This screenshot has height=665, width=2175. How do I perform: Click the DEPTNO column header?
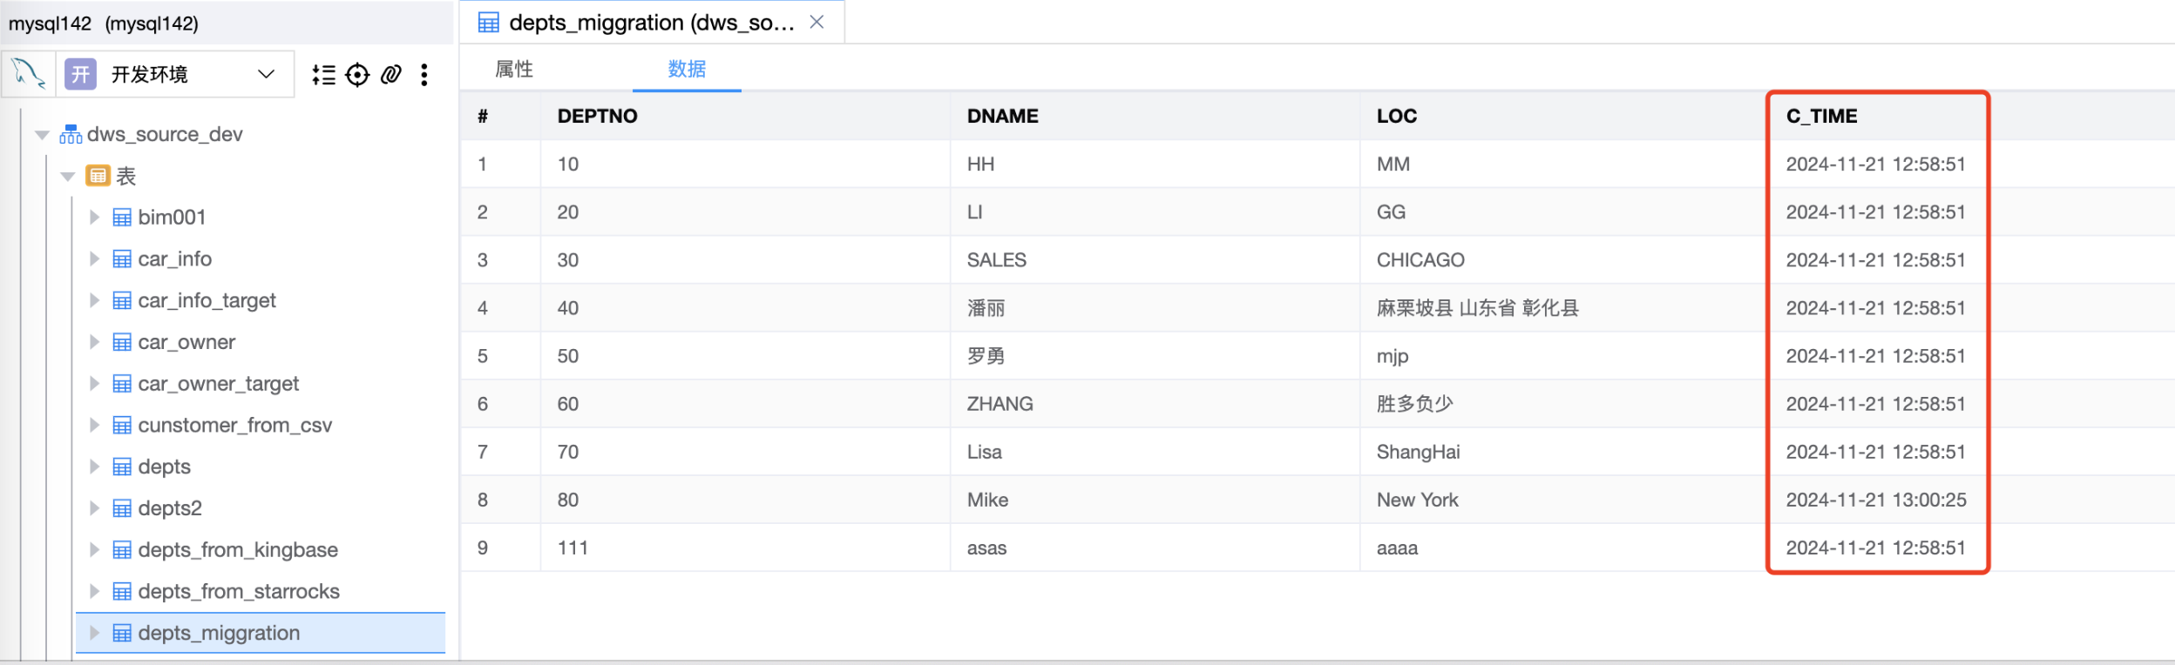coord(598,116)
